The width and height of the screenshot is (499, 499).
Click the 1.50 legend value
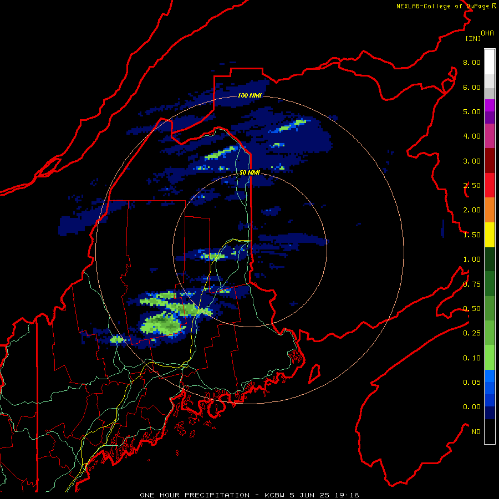(472, 235)
